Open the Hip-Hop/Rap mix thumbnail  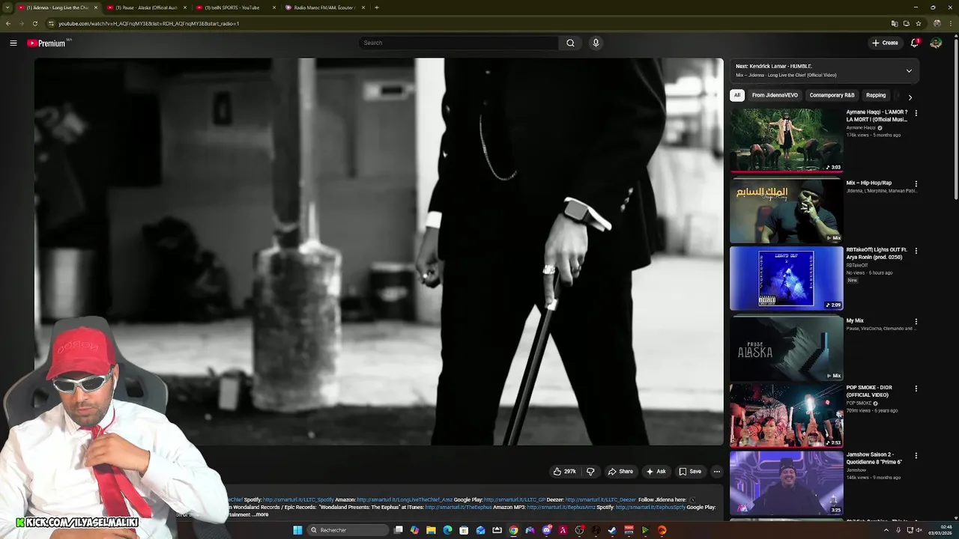click(786, 210)
